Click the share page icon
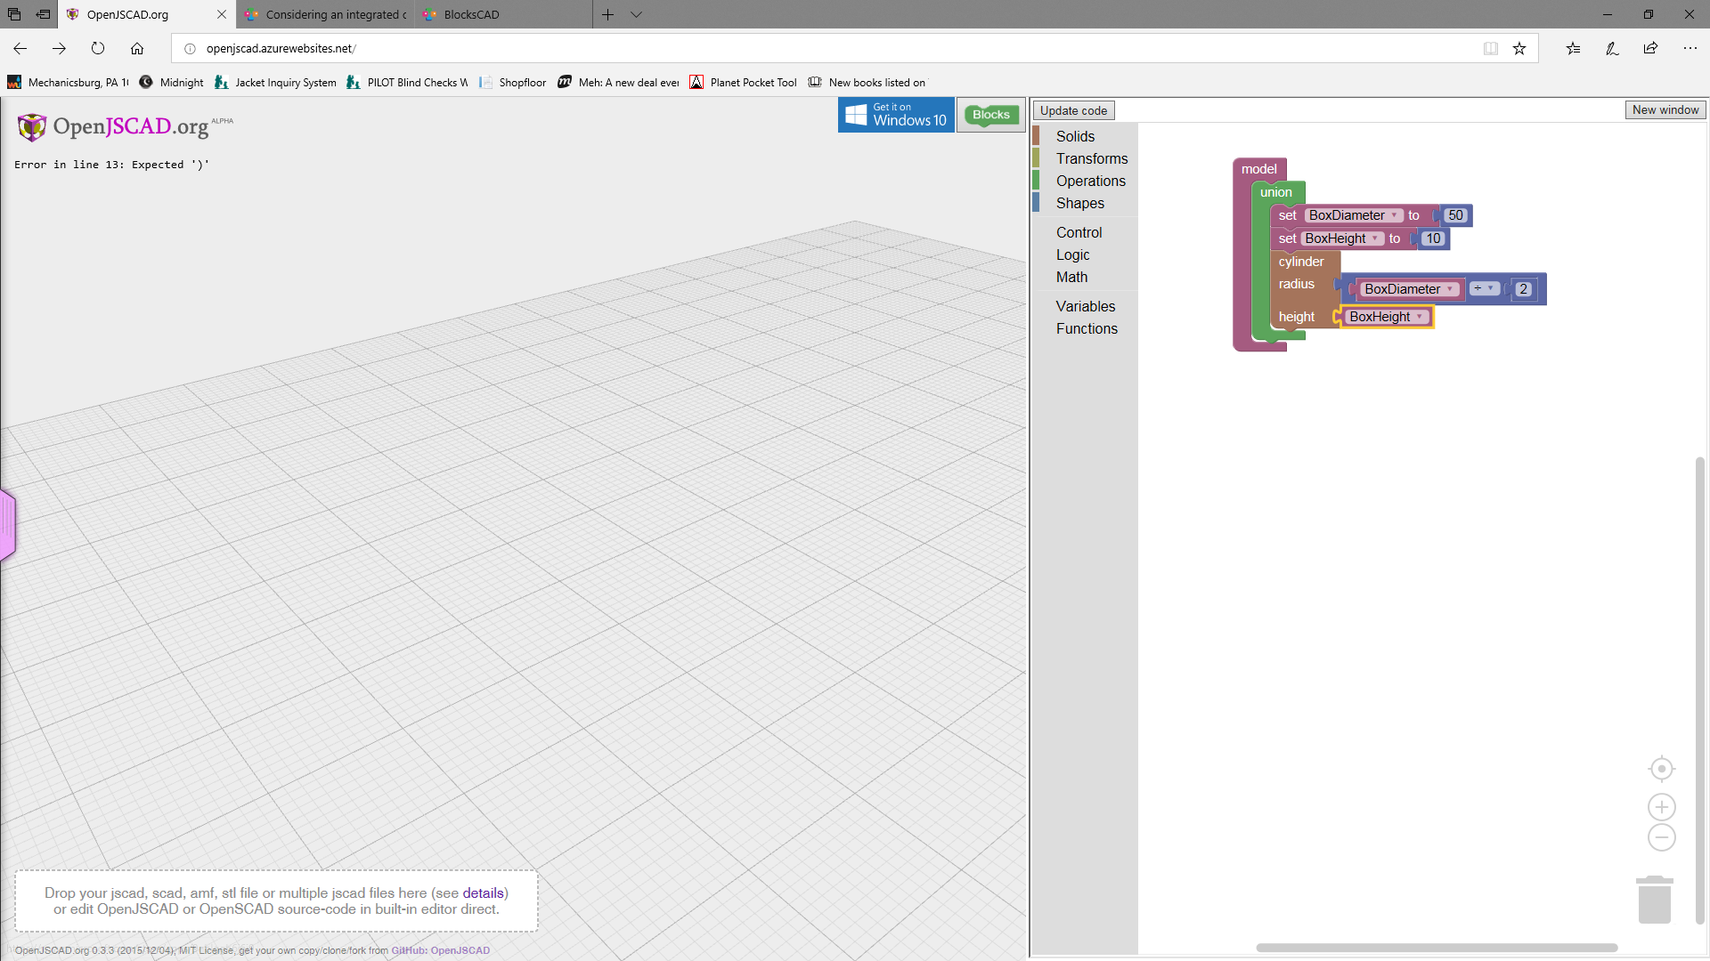 click(x=1650, y=49)
